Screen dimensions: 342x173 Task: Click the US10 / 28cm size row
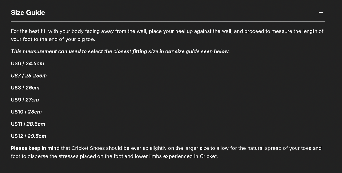pos(26,112)
